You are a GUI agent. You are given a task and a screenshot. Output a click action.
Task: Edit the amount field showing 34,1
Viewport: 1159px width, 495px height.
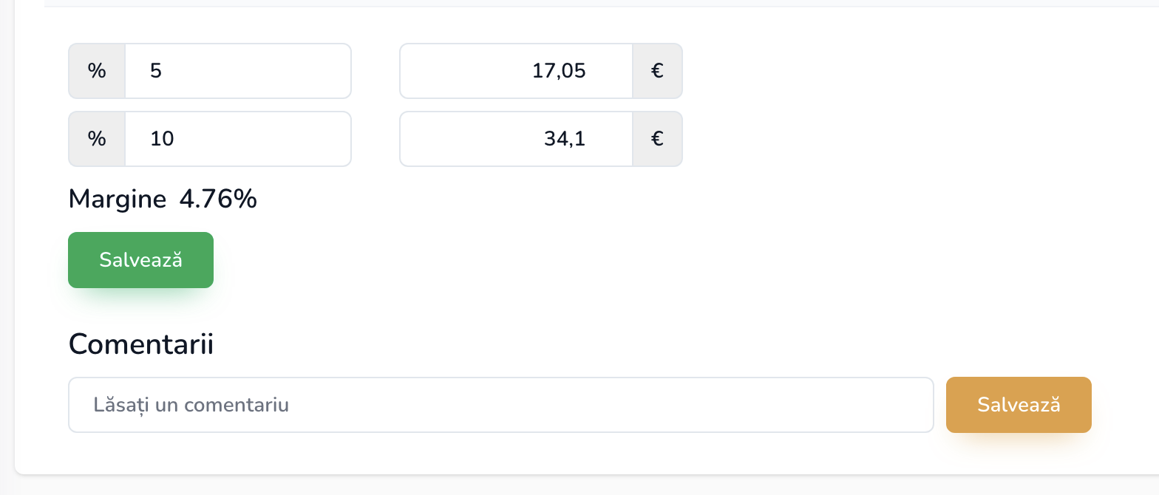516,139
